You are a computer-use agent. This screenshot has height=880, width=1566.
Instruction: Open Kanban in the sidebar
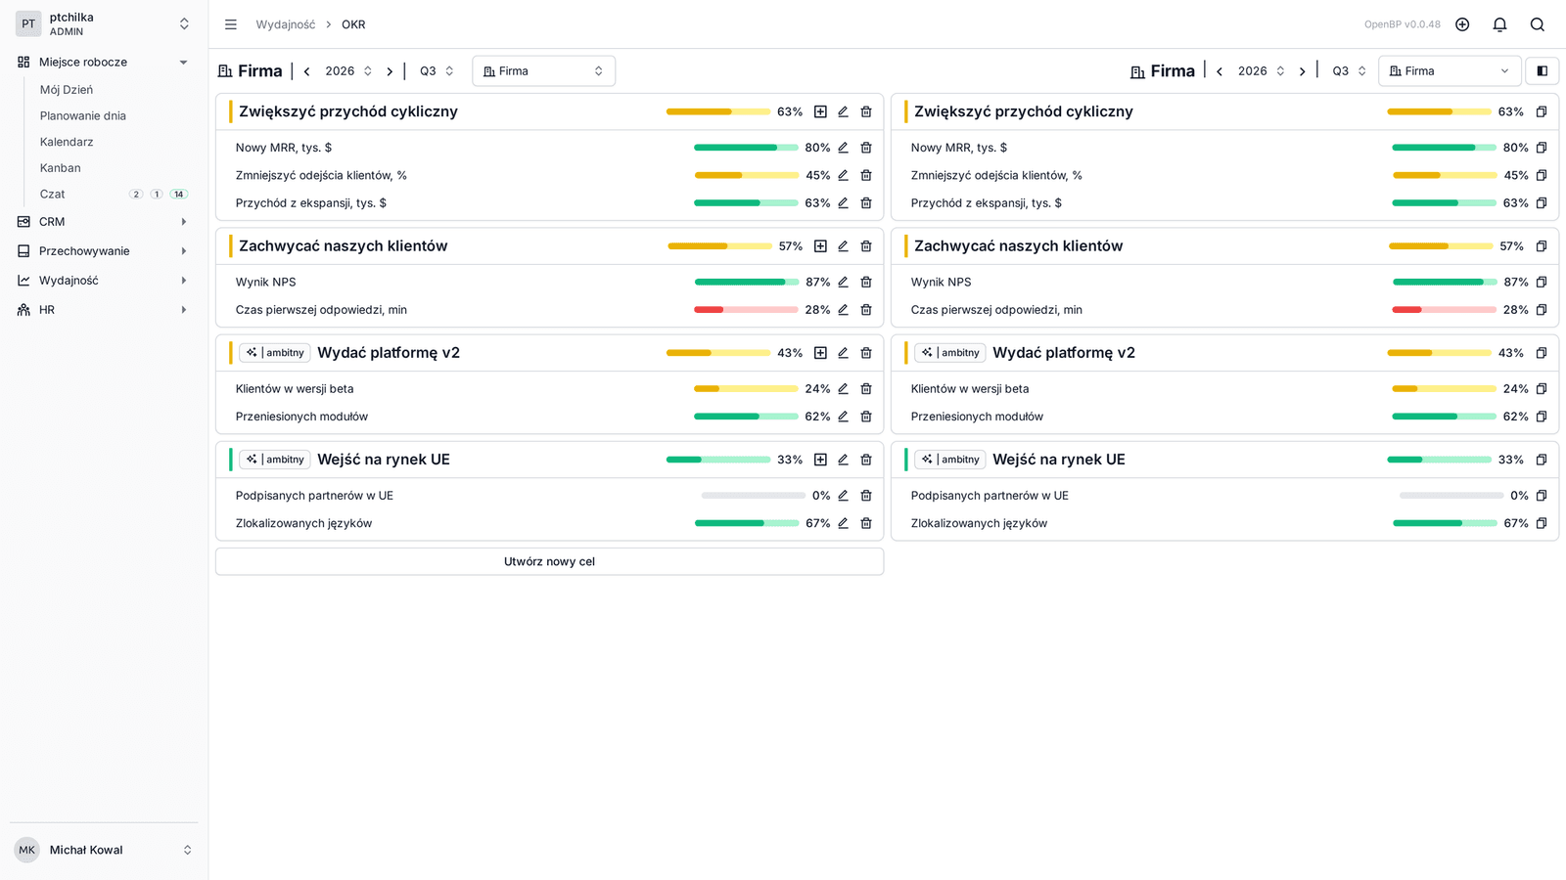[61, 168]
